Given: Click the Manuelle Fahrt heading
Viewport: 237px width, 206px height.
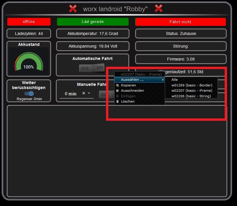Looking at the screenshot, I should 92,84.
